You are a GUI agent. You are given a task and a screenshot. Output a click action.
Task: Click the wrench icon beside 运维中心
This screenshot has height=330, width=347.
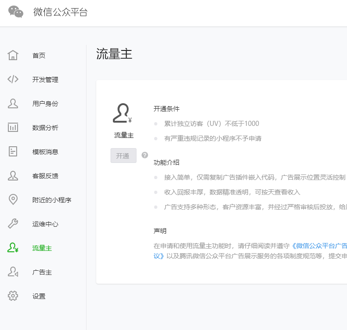(13, 224)
